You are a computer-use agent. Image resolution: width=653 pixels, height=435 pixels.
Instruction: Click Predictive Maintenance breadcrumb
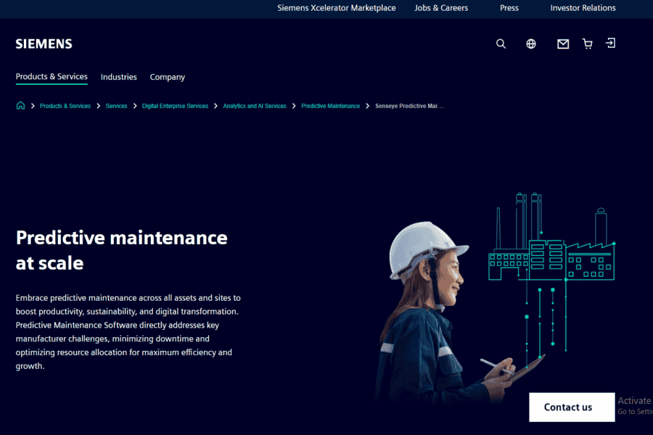coord(330,106)
